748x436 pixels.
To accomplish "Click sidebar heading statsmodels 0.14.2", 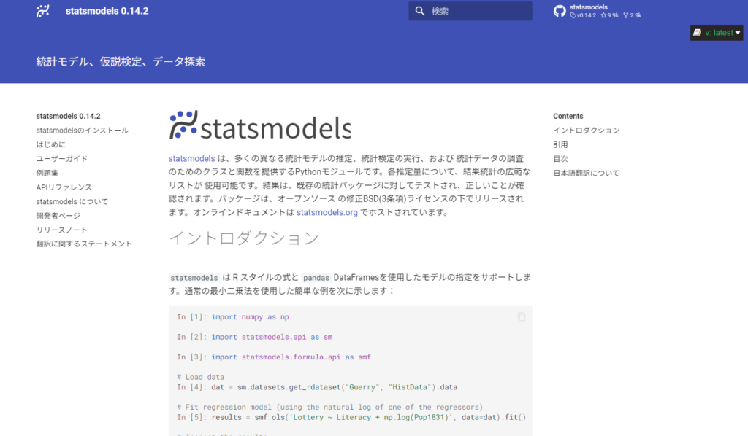I will [x=68, y=116].
